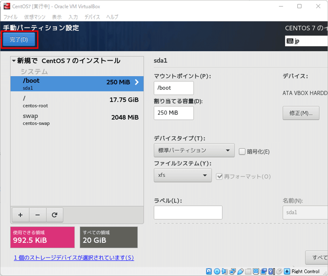
Task: Click the sda1 heading on the right panel
Action: tap(160, 61)
